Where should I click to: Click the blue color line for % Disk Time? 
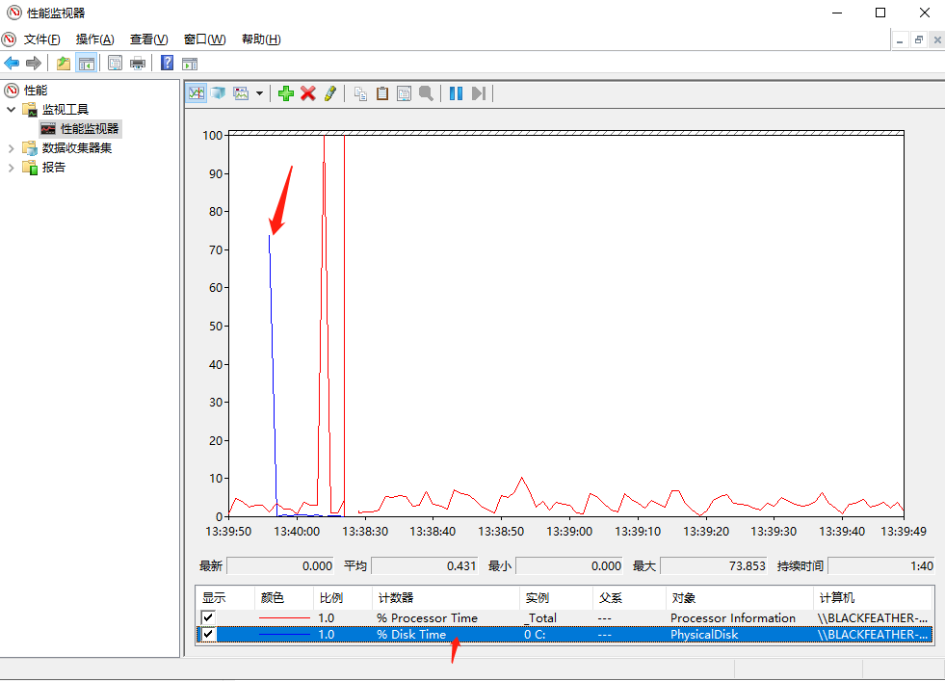click(284, 634)
